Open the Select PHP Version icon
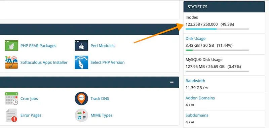Screen dimensions: 269x128 coord(81,62)
